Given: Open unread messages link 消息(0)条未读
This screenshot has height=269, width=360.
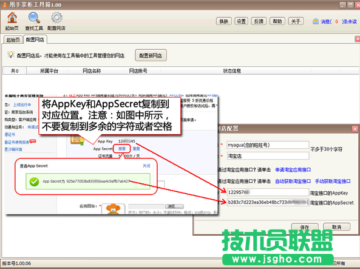Looking at the screenshot, I should pyautogui.click(x=339, y=22).
